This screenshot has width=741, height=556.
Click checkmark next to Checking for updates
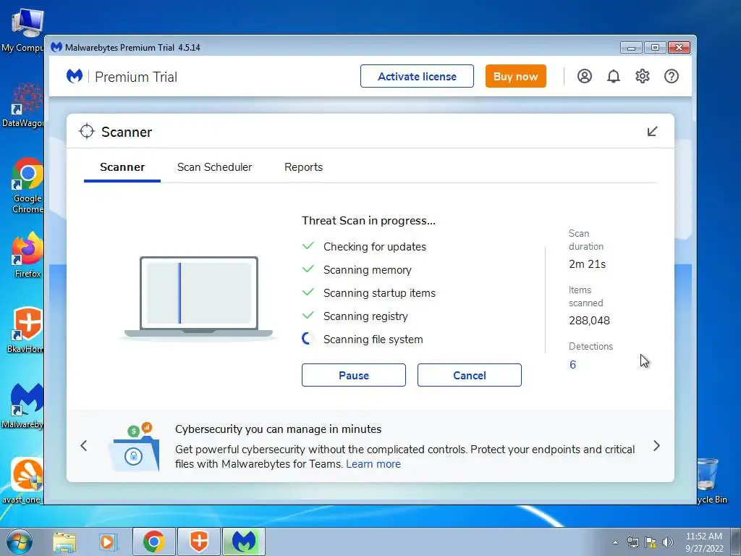(x=308, y=246)
